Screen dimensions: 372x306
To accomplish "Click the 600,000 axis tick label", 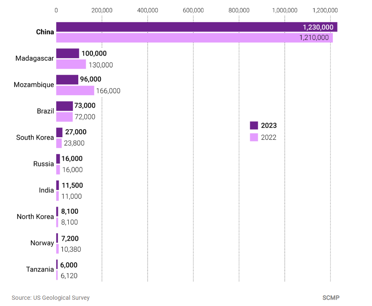I will coord(193,10).
